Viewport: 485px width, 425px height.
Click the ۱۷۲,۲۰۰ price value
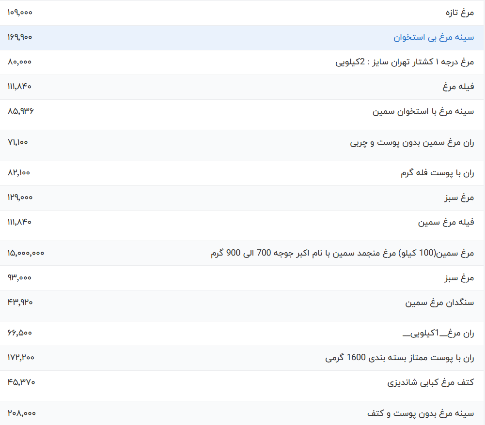click(21, 358)
